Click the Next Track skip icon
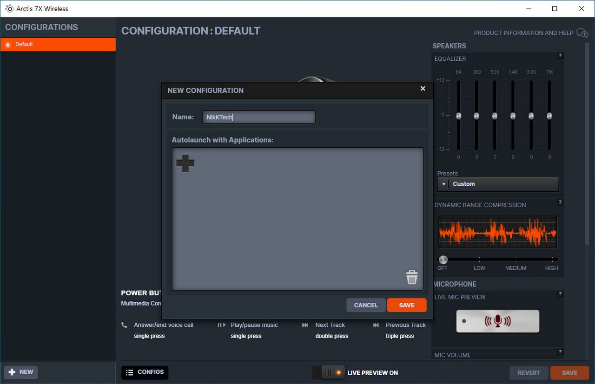595x384 pixels. pos(305,325)
